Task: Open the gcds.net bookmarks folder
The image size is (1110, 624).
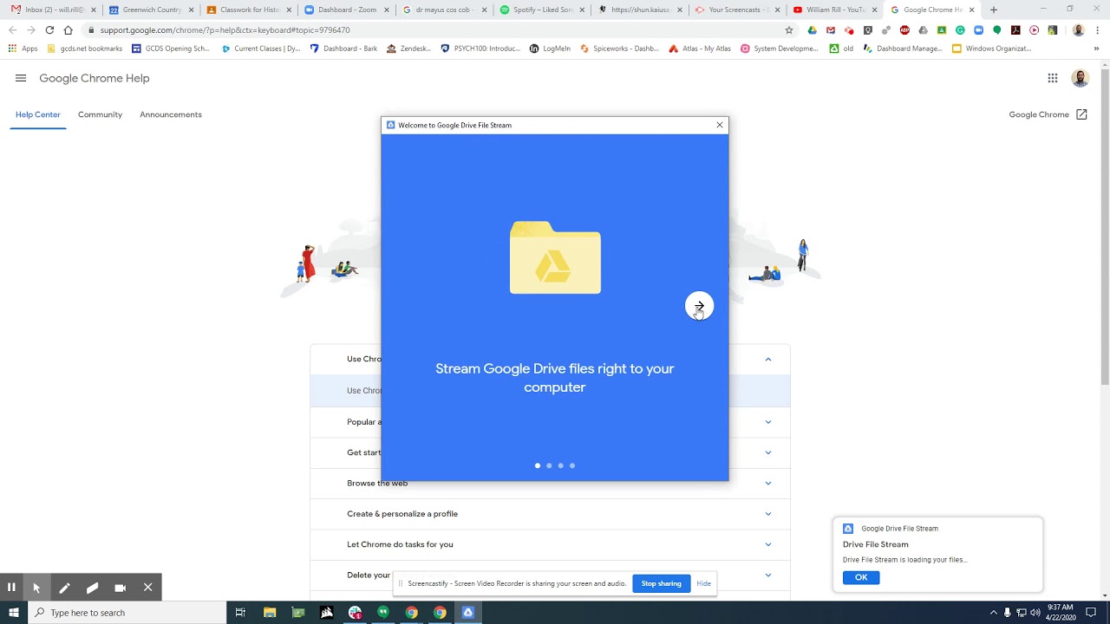Action: pyautogui.click(x=84, y=49)
